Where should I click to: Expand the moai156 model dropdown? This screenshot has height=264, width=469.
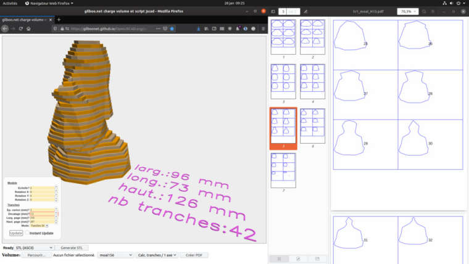(115, 255)
